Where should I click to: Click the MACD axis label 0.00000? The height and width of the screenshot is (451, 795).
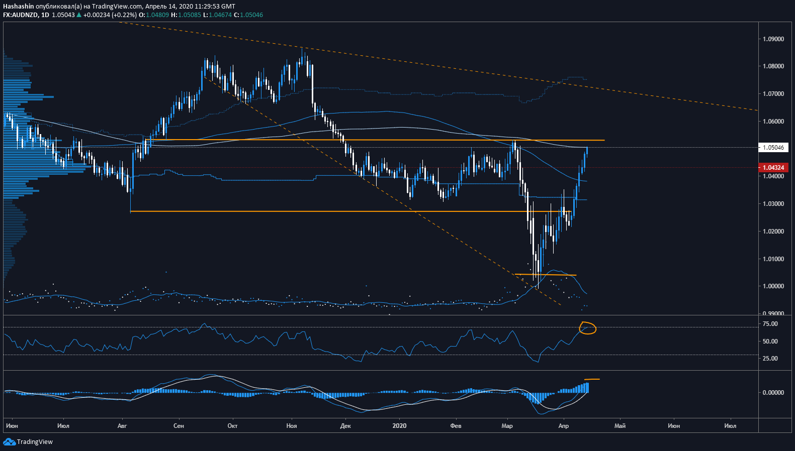(x=773, y=393)
